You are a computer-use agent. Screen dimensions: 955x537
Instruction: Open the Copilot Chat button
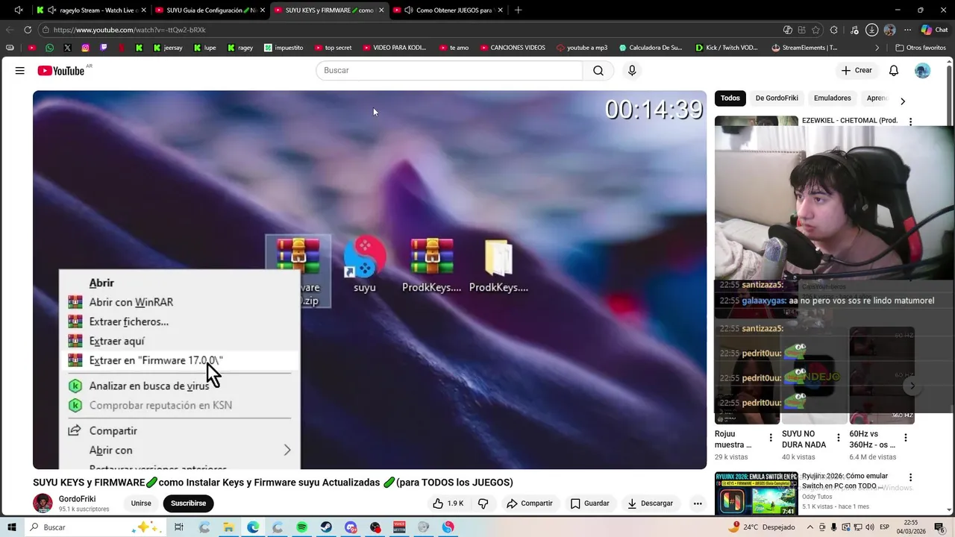tap(934, 30)
